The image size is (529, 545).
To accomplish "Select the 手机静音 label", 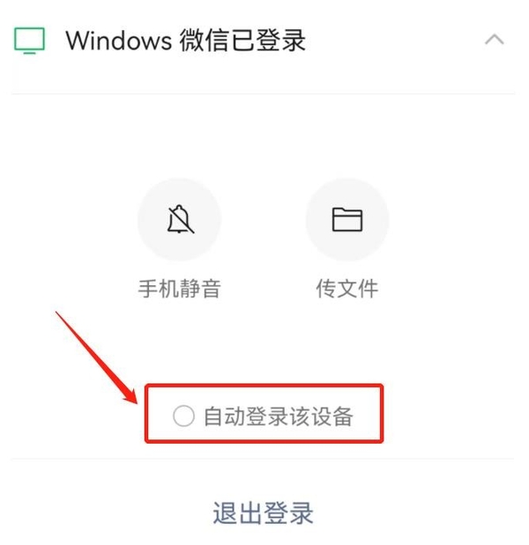I will (x=179, y=288).
